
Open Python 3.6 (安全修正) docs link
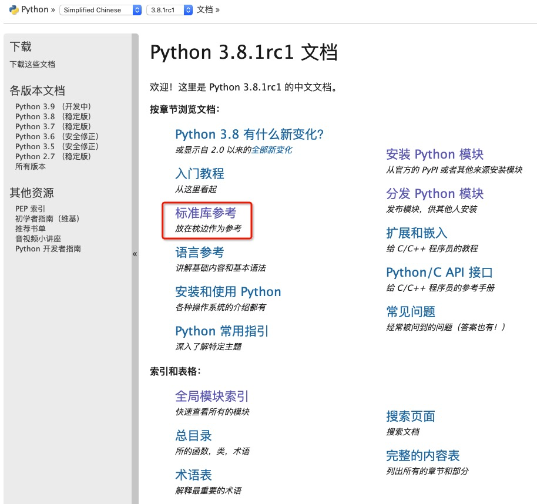pos(57,136)
